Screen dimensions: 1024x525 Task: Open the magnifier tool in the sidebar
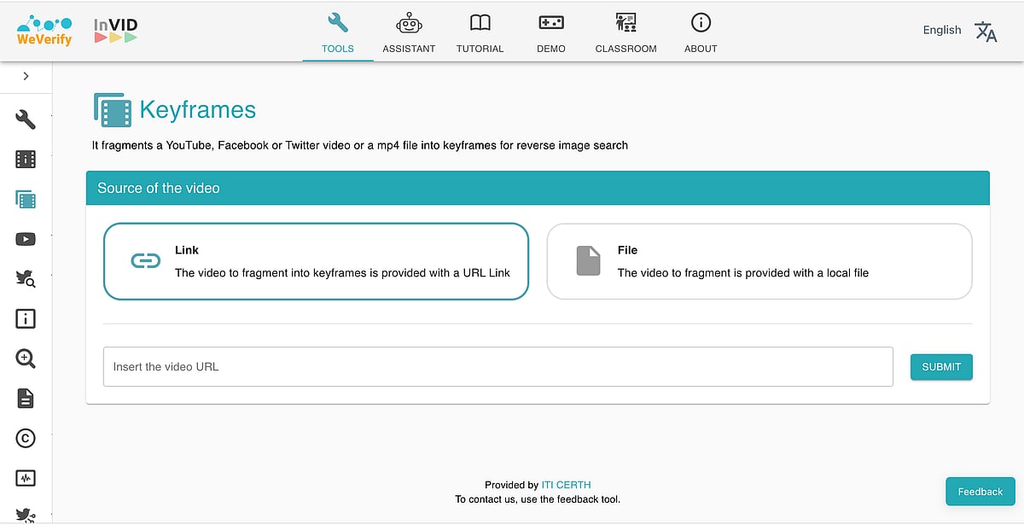[26, 359]
